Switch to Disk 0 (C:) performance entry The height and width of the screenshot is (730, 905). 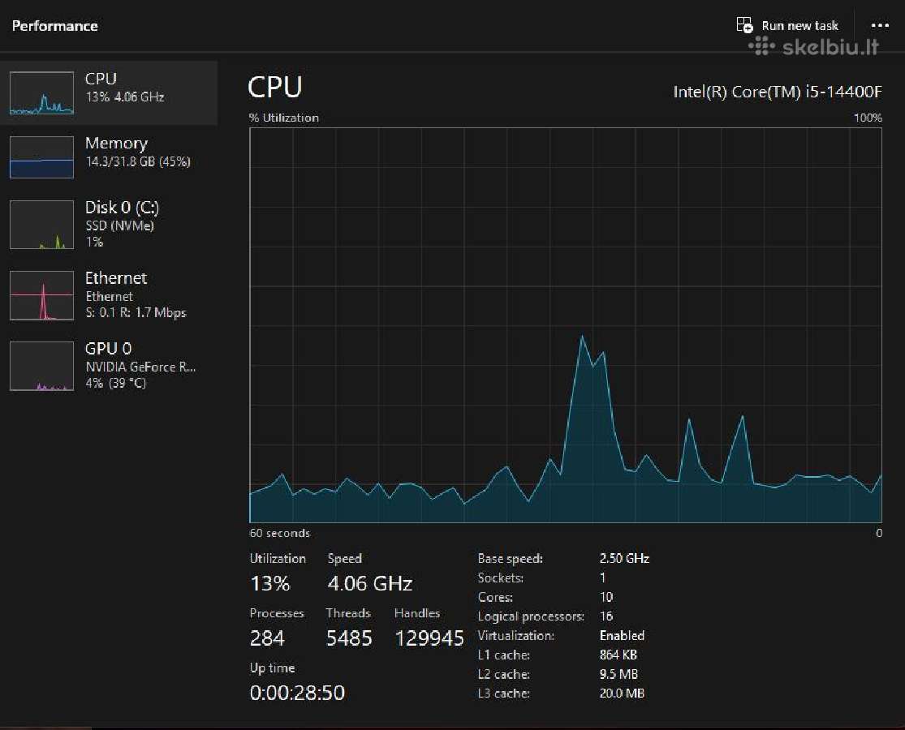109,225
